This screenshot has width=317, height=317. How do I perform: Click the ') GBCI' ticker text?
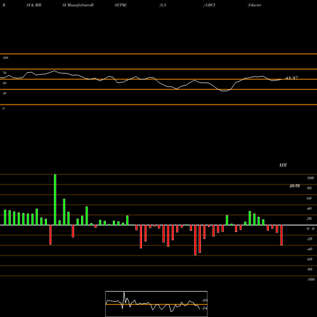(x=209, y=5)
